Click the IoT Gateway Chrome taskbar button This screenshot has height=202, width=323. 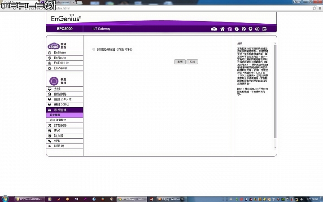tap(131, 199)
